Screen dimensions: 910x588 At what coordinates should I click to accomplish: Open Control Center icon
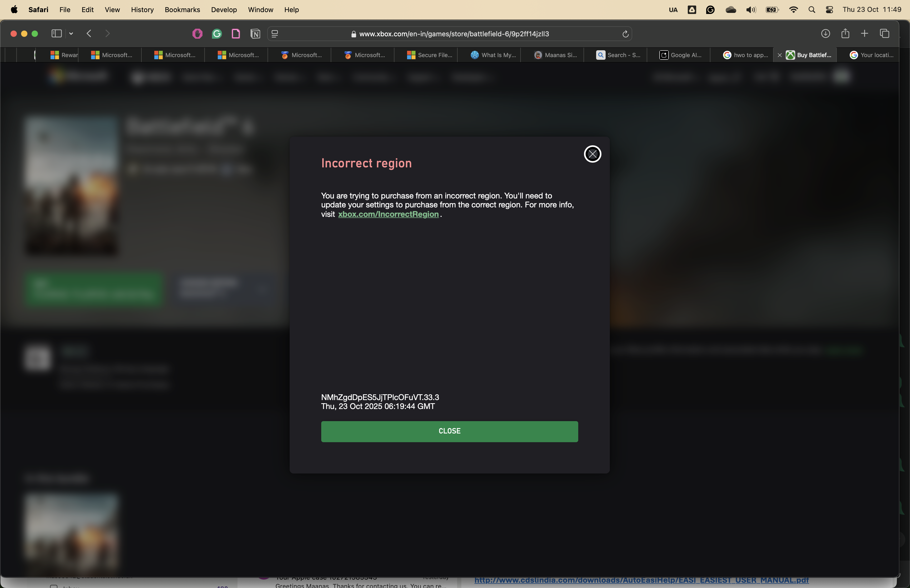pyautogui.click(x=829, y=10)
